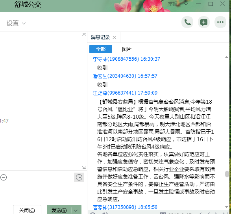The image size is (231, 214).
Task: Start a voice call with the phone icon
Action: (187, 22)
